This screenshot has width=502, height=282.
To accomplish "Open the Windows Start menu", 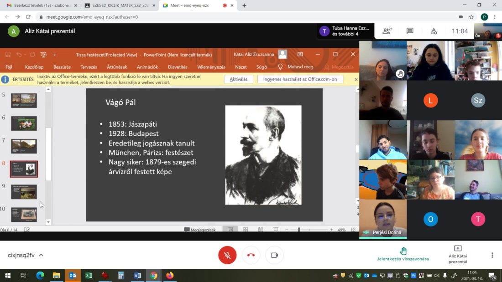I will [8, 275].
